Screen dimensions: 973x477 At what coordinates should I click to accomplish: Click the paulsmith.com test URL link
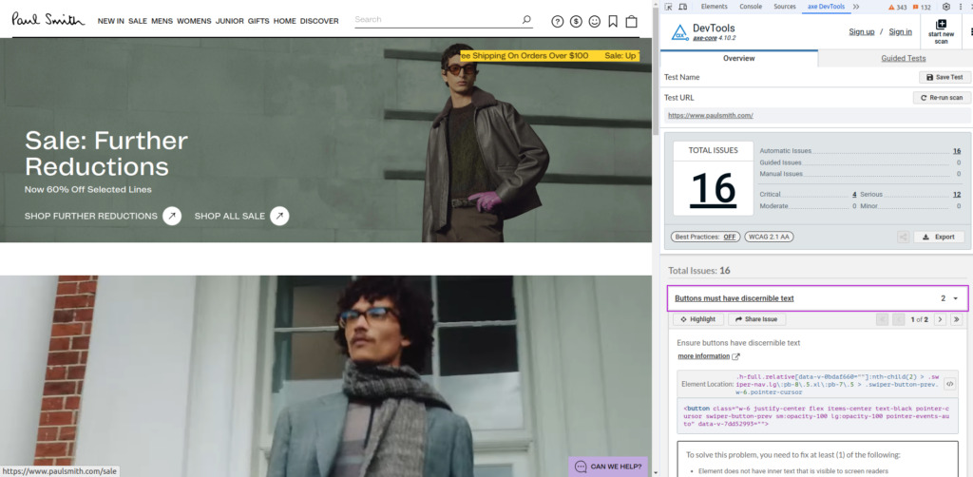pyautogui.click(x=711, y=115)
